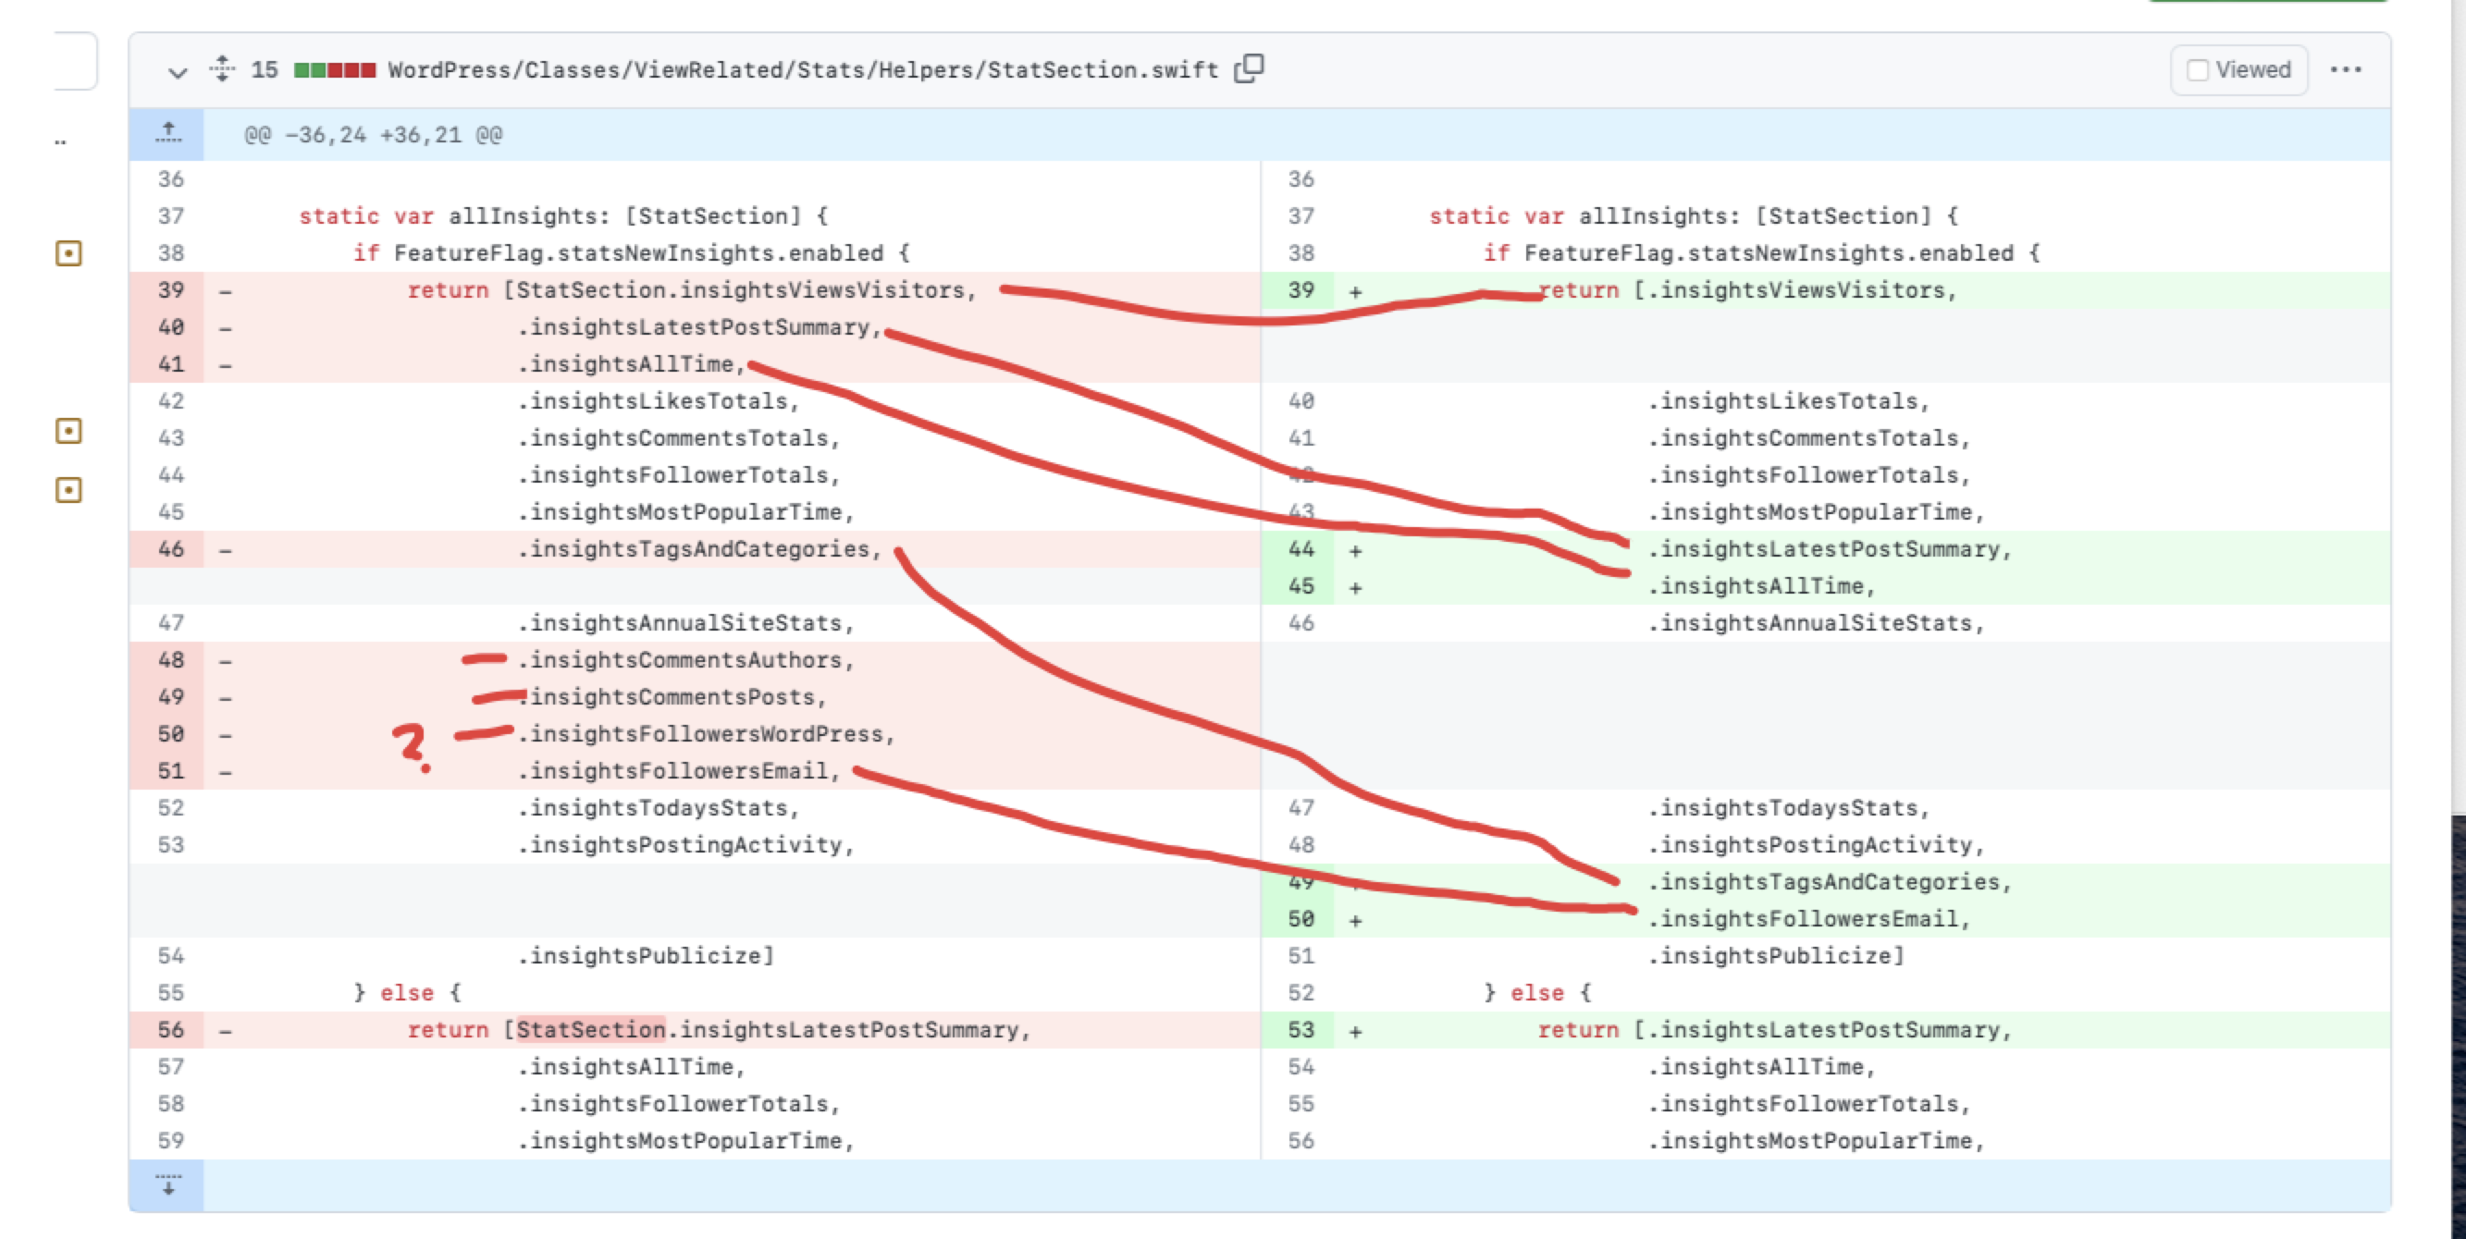The image size is (2466, 1239).
Task: Click the diffstat green and red blocks
Action: [334, 70]
